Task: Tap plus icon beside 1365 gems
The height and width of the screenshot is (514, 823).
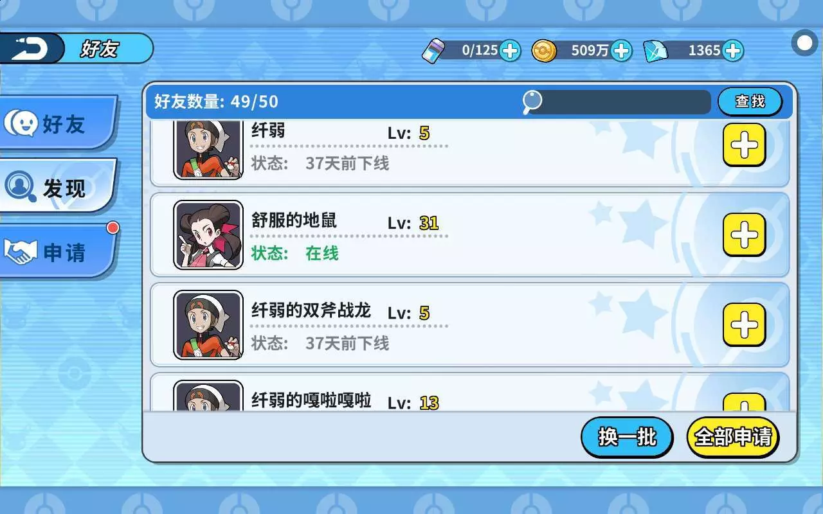Action: point(732,50)
